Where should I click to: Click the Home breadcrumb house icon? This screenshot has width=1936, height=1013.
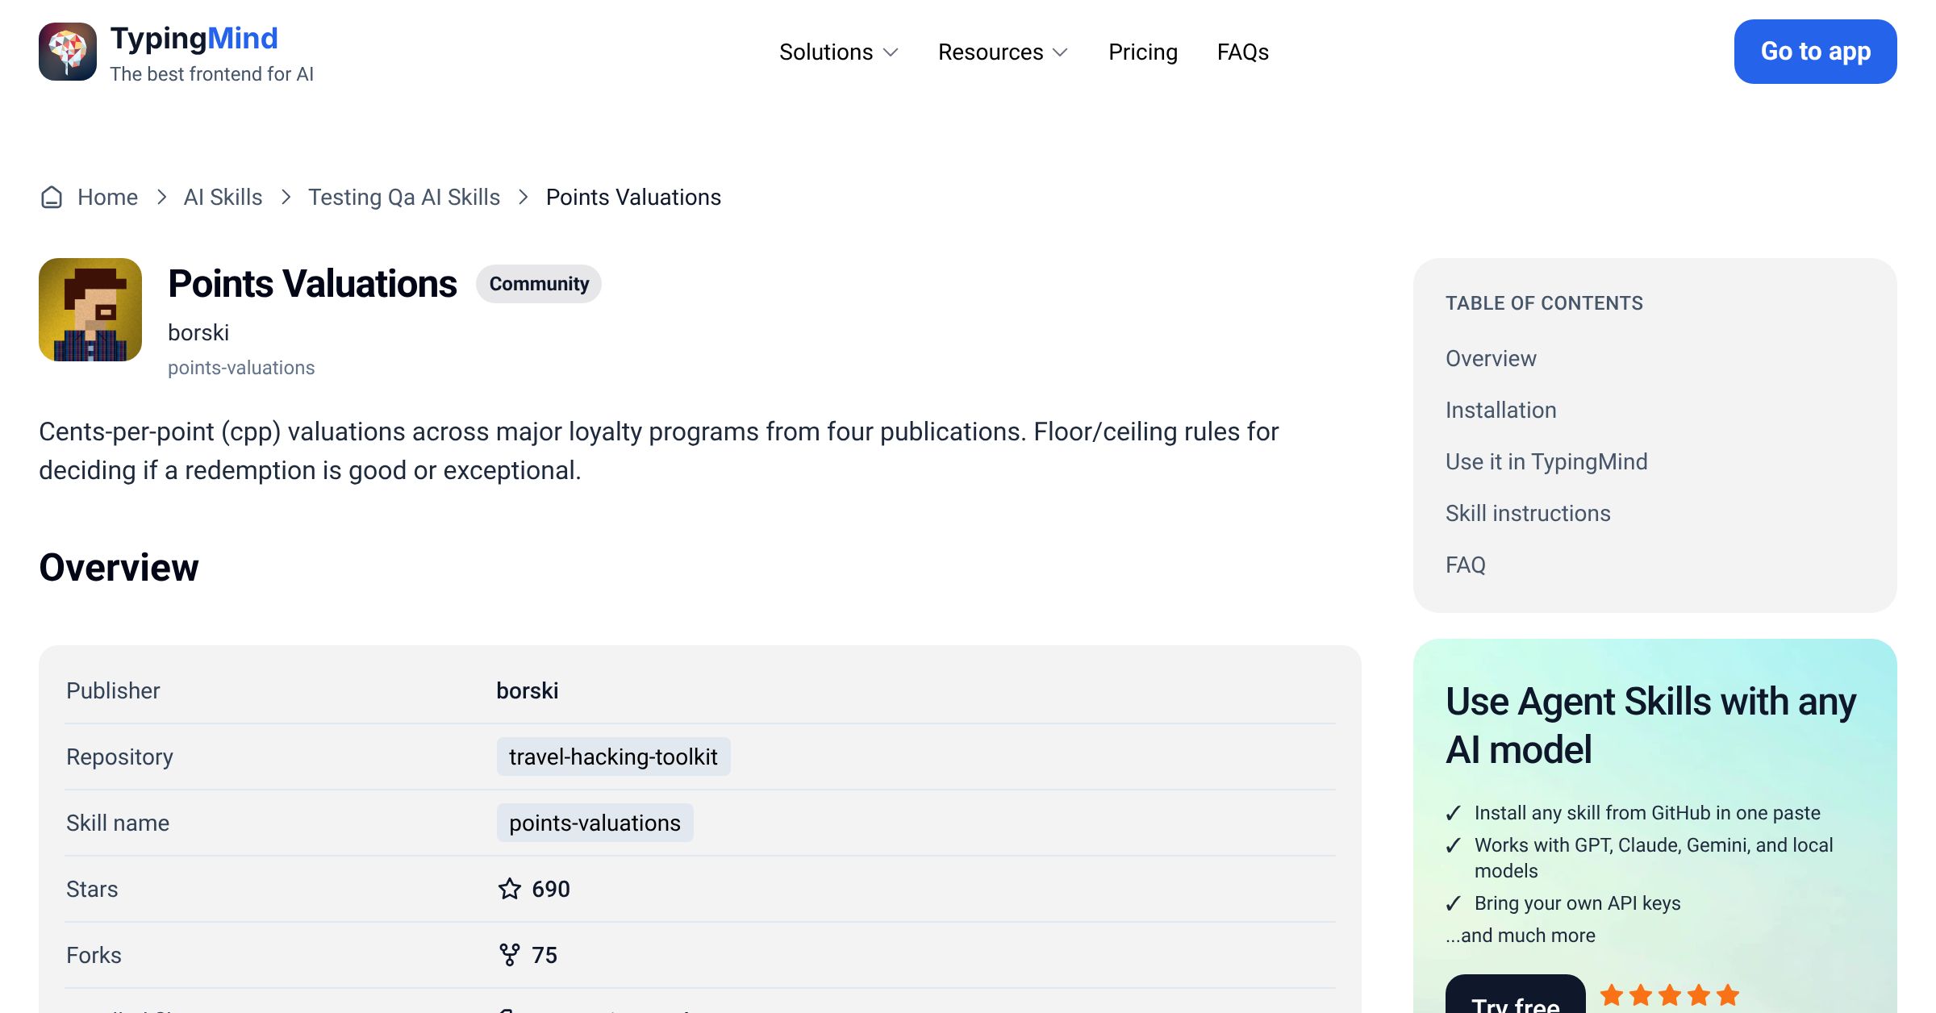click(52, 198)
